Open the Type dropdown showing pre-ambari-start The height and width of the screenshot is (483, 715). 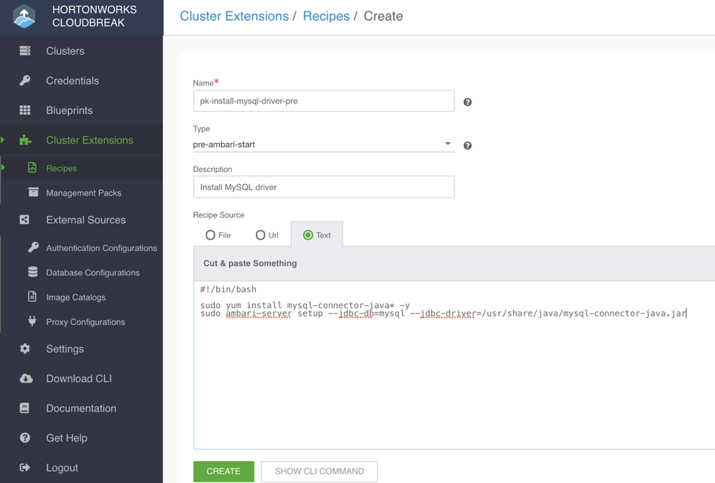[323, 144]
